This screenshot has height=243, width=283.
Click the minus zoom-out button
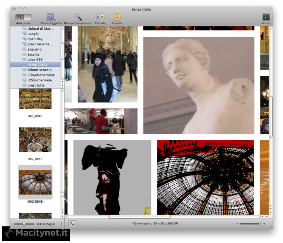click(x=237, y=224)
